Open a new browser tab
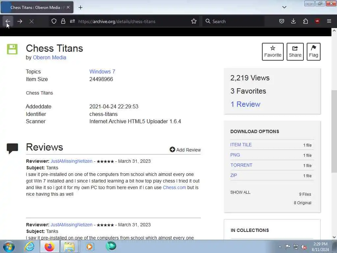337x253 pixels. [x=80, y=7]
